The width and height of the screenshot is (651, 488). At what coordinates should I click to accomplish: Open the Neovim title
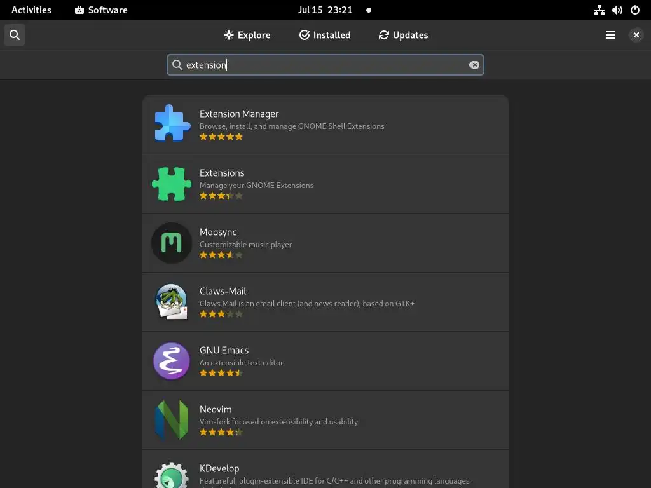pyautogui.click(x=216, y=409)
